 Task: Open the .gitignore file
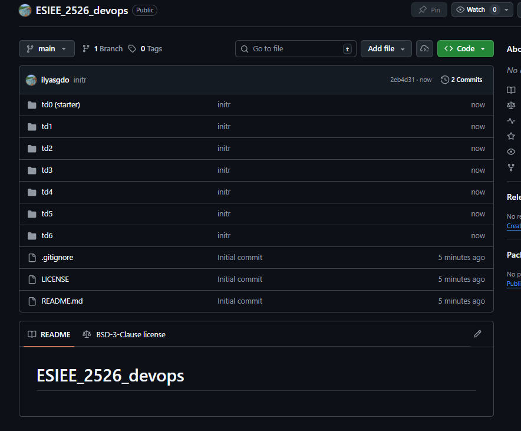coord(57,258)
